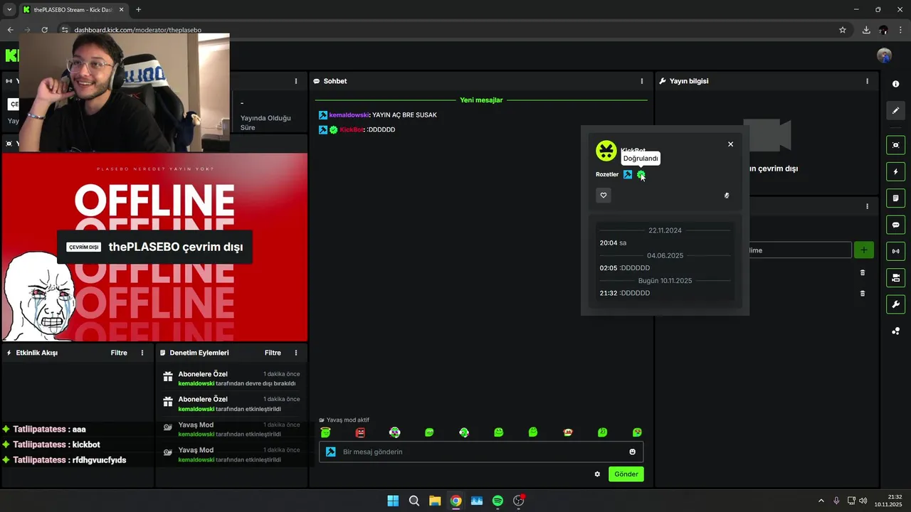This screenshot has height=512, width=911.
Task: Open Windows Start menu
Action: (x=393, y=501)
